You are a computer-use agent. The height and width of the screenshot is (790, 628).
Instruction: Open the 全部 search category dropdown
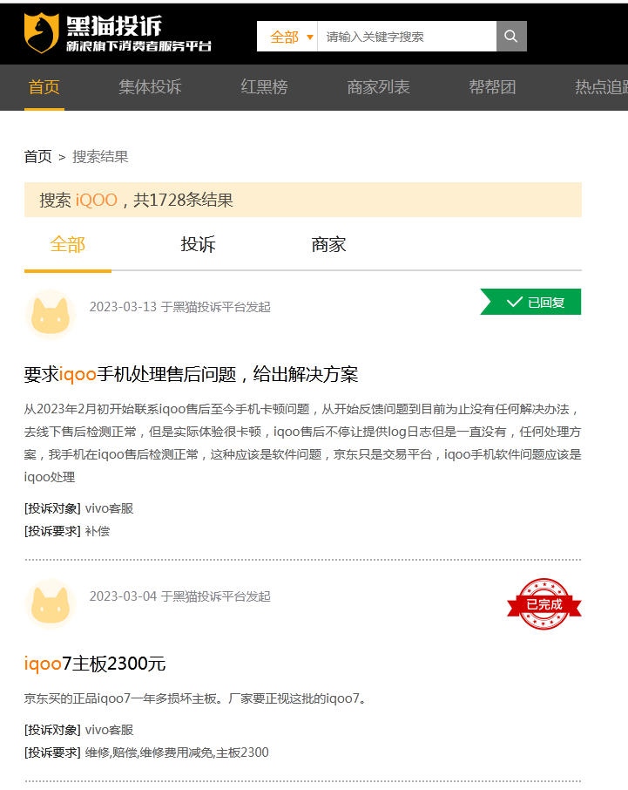pyautogui.click(x=287, y=37)
